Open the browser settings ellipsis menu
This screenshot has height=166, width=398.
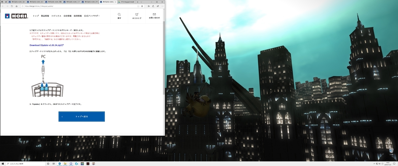163,6
